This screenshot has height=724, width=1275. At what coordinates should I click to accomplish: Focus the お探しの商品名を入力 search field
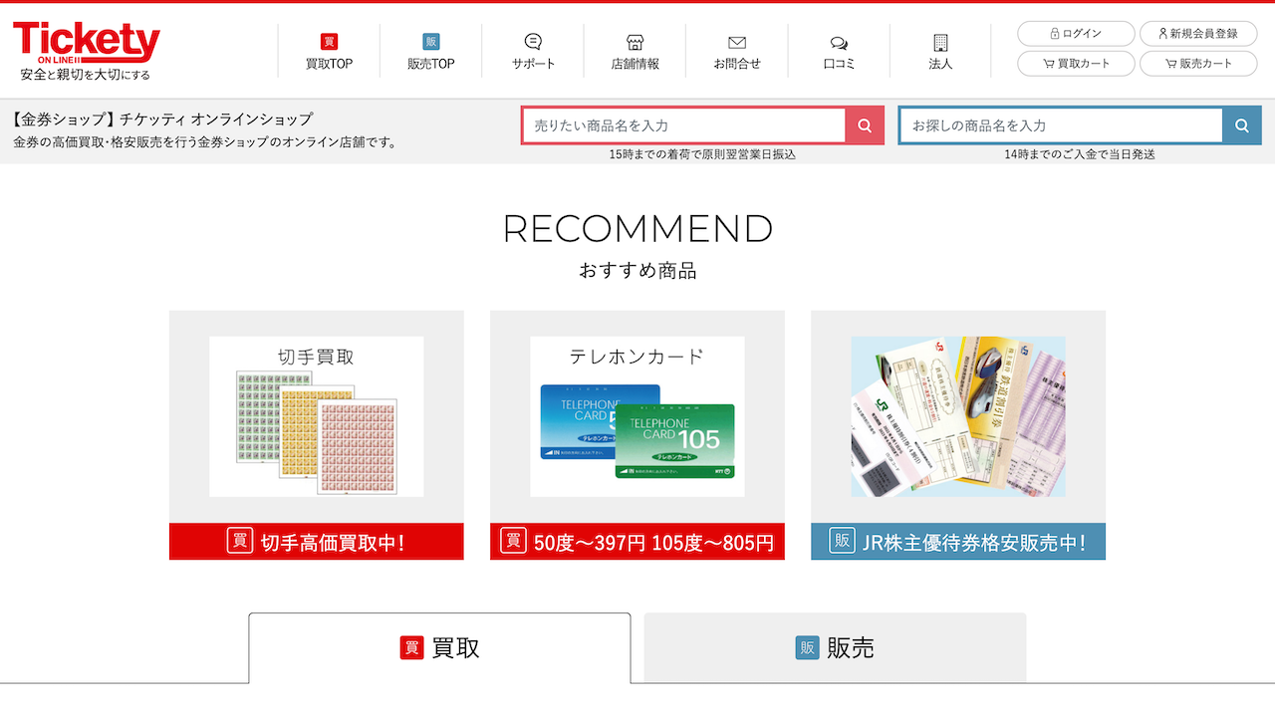coord(1061,125)
